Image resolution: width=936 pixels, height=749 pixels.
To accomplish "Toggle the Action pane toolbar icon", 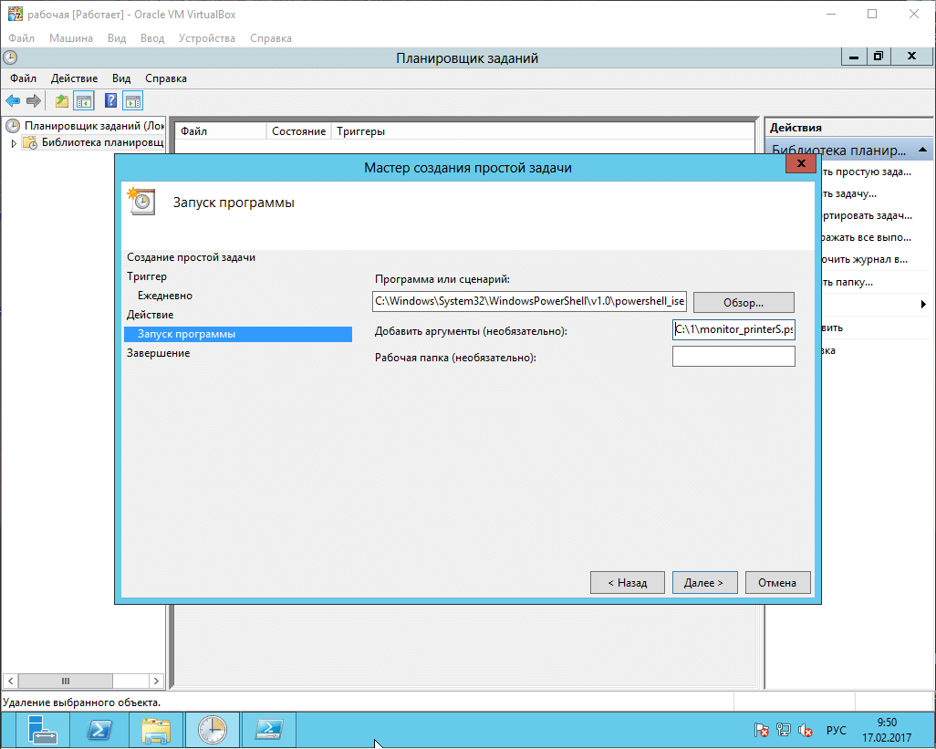I will (133, 101).
